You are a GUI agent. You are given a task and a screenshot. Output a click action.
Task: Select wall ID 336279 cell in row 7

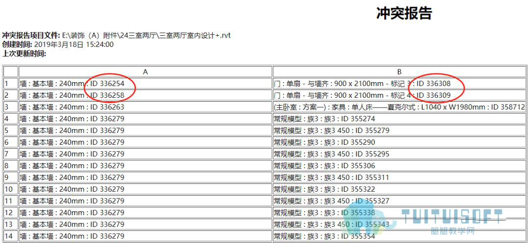(x=145, y=154)
